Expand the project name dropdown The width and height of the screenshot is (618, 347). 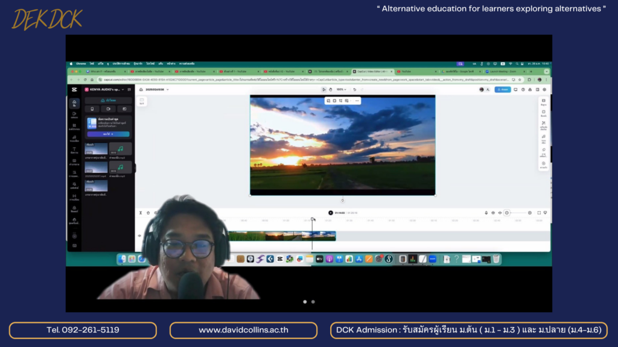coord(168,89)
